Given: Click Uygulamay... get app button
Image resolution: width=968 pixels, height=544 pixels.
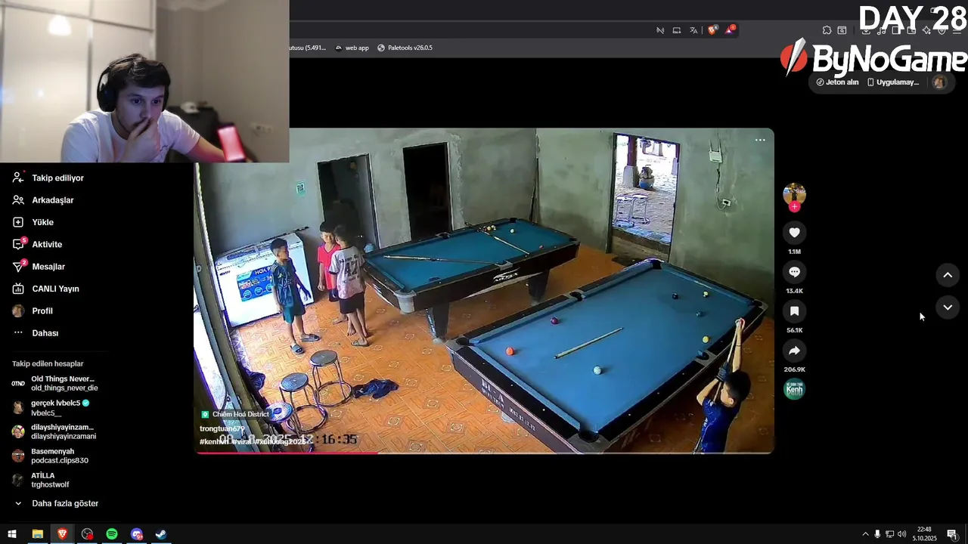Looking at the screenshot, I should click(x=893, y=82).
